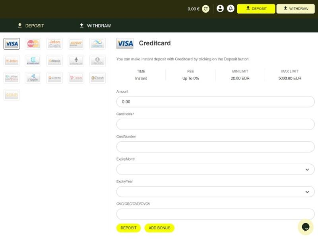Open the live chat bubble

(305, 227)
